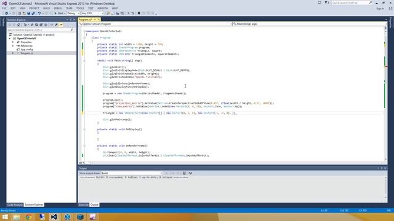Open the Debug configuration dropdown
Image resolution: width=394 pixels, height=221 pixels.
pos(73,14)
